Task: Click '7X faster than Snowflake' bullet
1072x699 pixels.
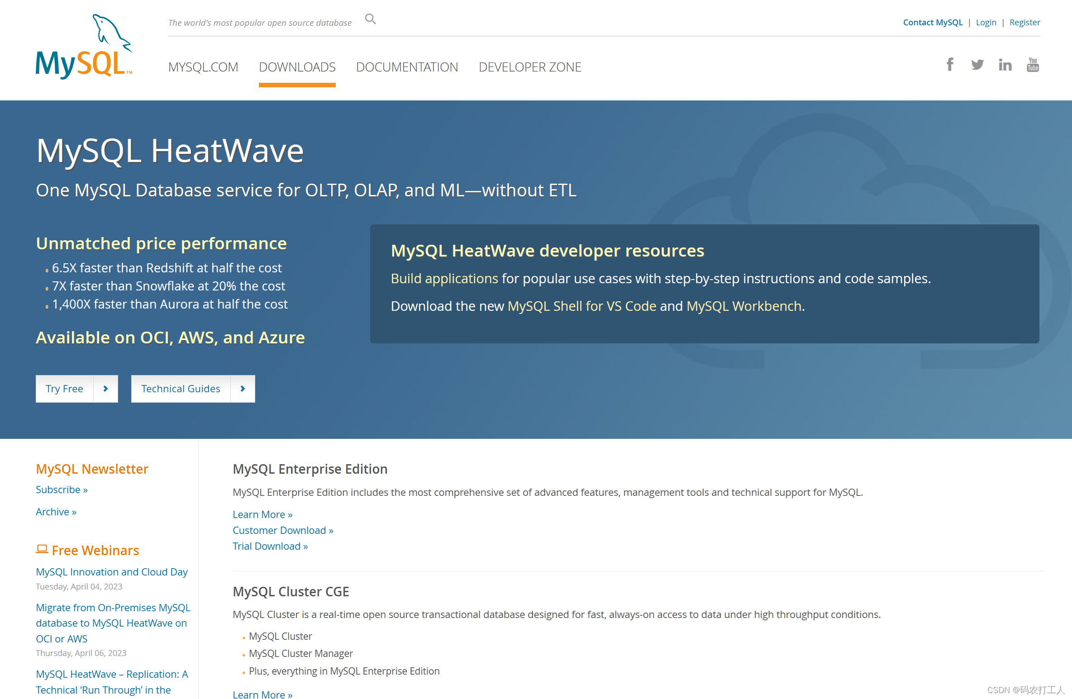Action: point(168,286)
